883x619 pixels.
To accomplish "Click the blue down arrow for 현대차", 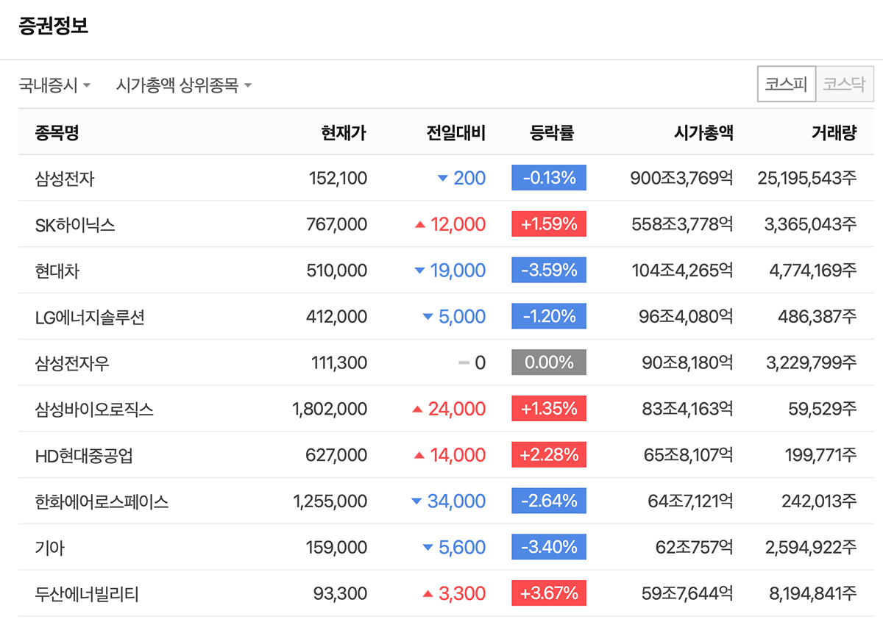I will tap(419, 271).
